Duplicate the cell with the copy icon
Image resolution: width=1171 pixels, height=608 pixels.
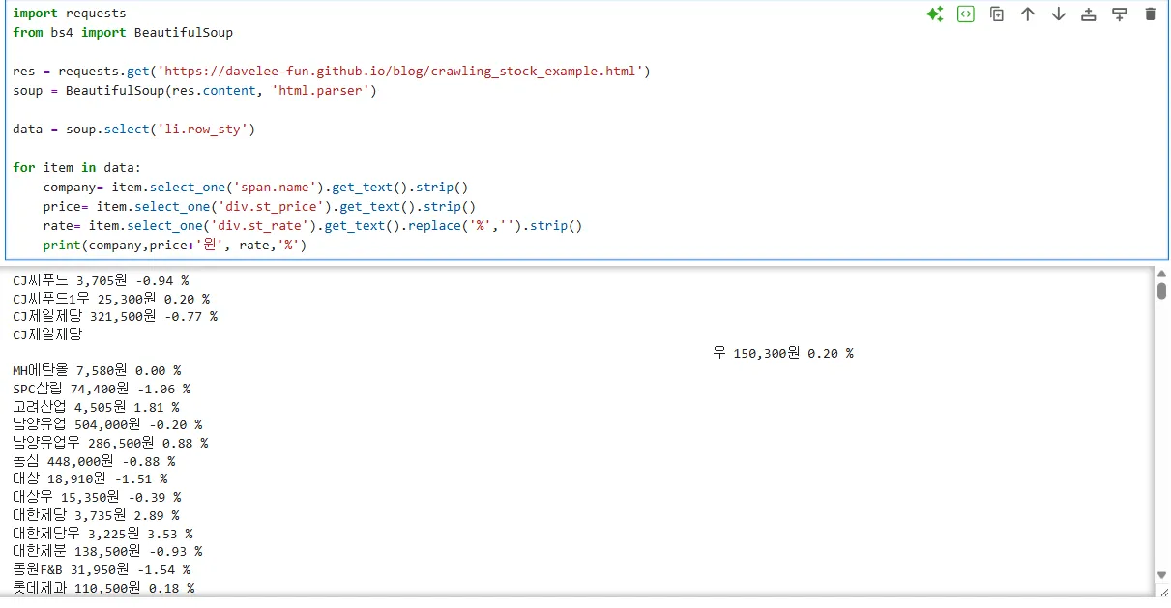997,14
